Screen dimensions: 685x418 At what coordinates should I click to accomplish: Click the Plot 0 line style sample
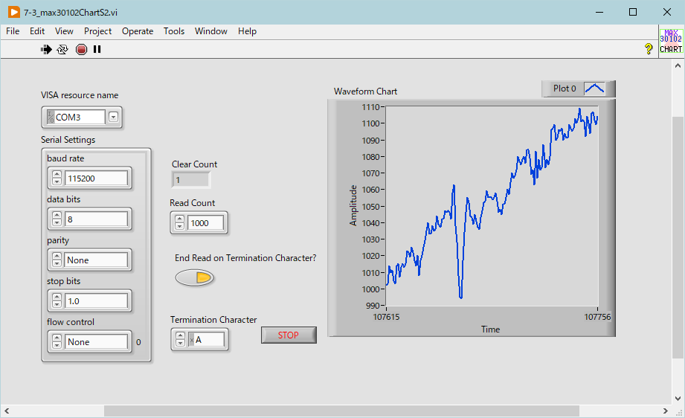[x=594, y=89]
